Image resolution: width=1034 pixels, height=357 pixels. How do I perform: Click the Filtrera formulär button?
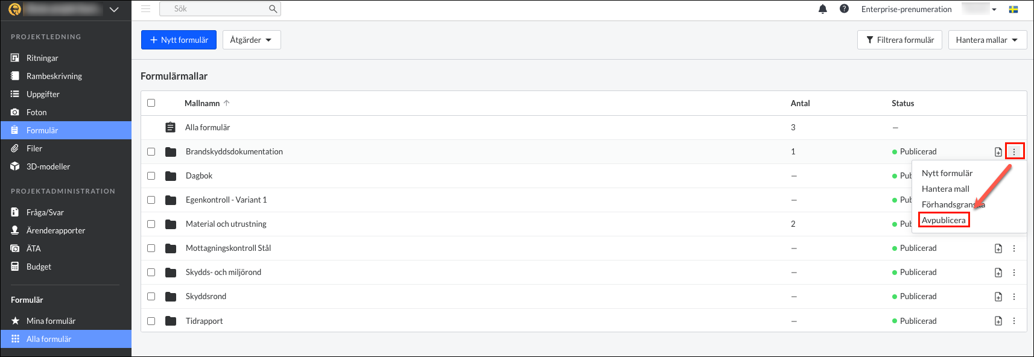point(899,40)
